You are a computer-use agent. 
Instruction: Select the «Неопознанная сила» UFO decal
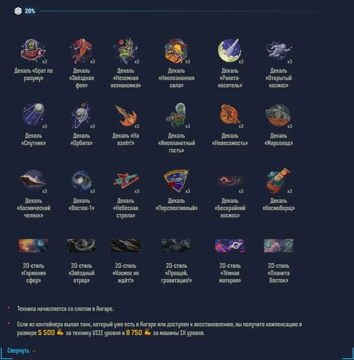pyautogui.click(x=176, y=51)
